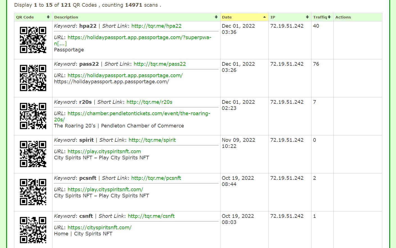Image resolution: width=396 pixels, height=248 pixels.
Task: Open the r20s QR code image
Action: point(33,116)
